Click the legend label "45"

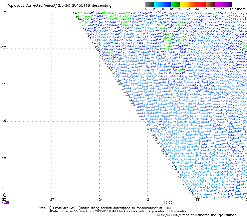click(223, 9)
